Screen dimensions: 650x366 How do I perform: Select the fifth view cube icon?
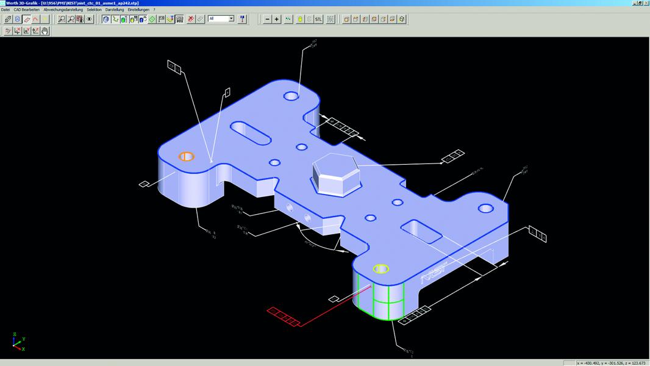click(383, 19)
